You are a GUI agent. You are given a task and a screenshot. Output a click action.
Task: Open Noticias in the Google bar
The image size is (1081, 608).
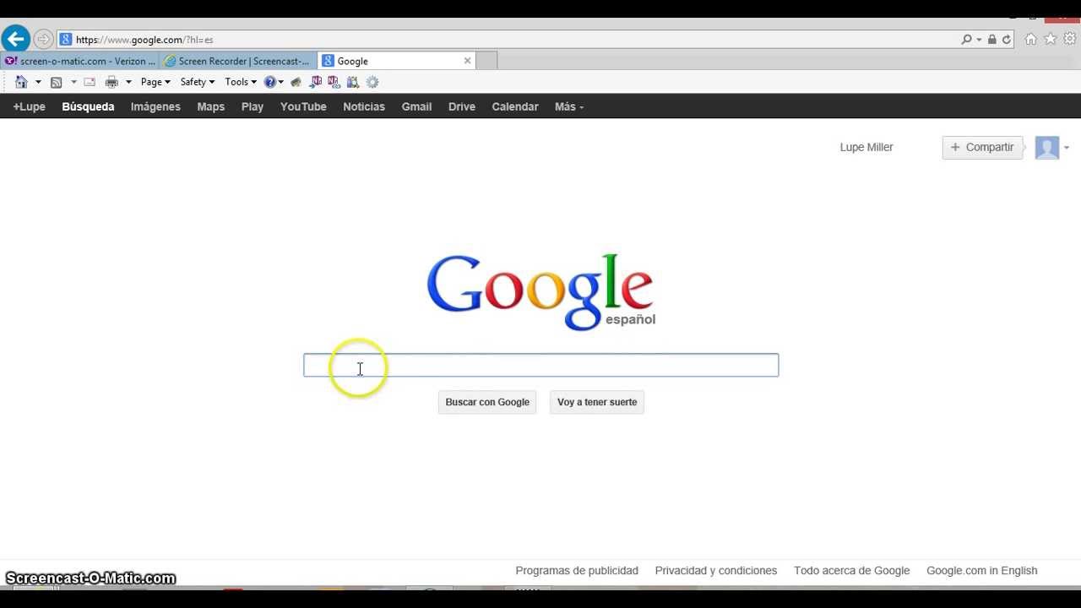[x=364, y=106]
